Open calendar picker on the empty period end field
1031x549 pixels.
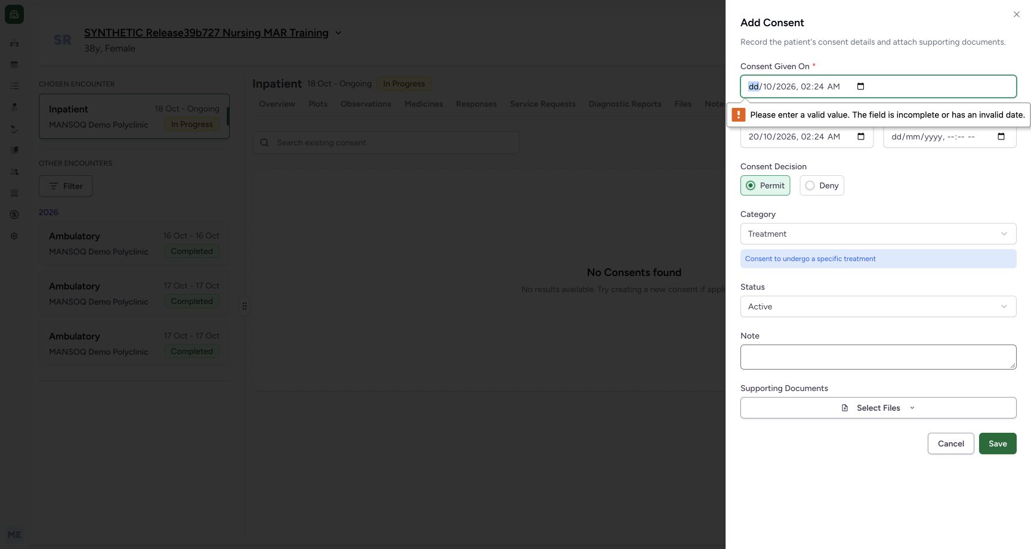1001,137
